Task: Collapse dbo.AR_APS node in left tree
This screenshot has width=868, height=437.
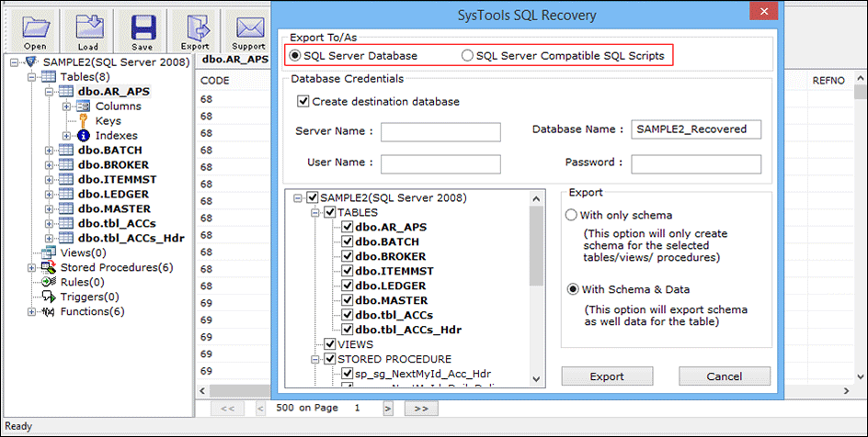Action: [49, 92]
